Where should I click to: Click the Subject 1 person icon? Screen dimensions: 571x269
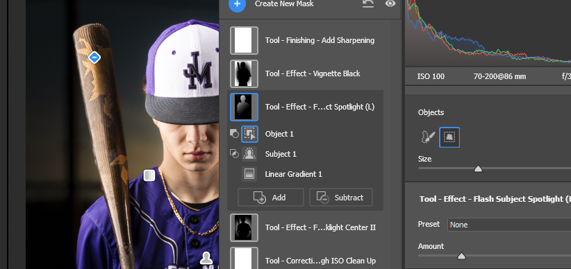point(249,154)
